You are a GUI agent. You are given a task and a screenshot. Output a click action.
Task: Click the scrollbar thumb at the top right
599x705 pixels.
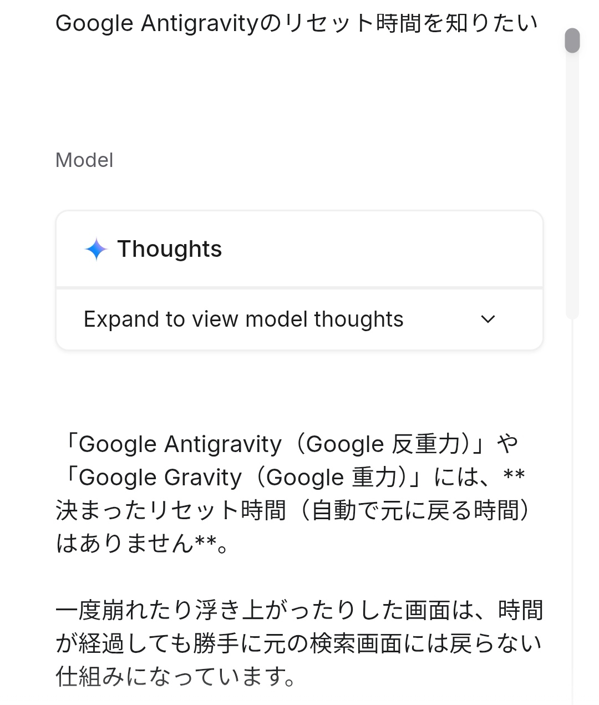572,40
